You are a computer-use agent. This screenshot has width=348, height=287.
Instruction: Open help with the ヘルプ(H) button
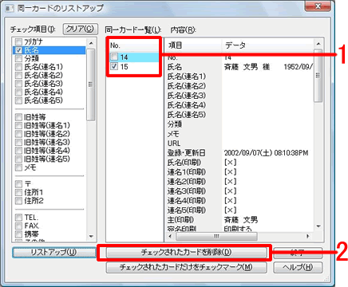point(298,267)
